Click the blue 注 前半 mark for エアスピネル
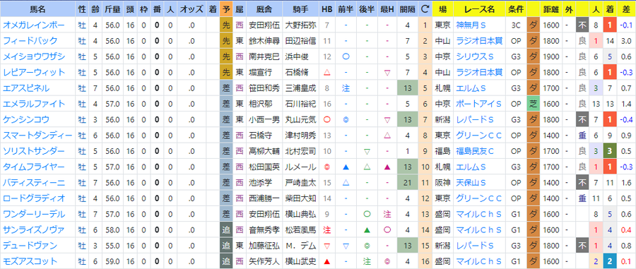Image resolution: width=636 pixels, height=269 pixels. click(x=346, y=88)
